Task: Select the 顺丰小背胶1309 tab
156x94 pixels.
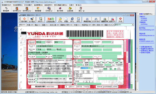Action: point(97,25)
